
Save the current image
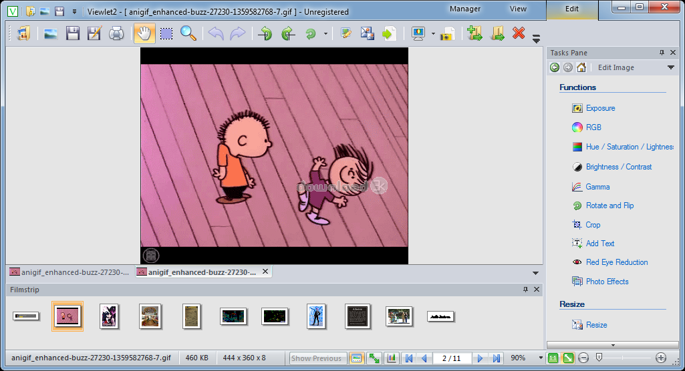coord(73,33)
